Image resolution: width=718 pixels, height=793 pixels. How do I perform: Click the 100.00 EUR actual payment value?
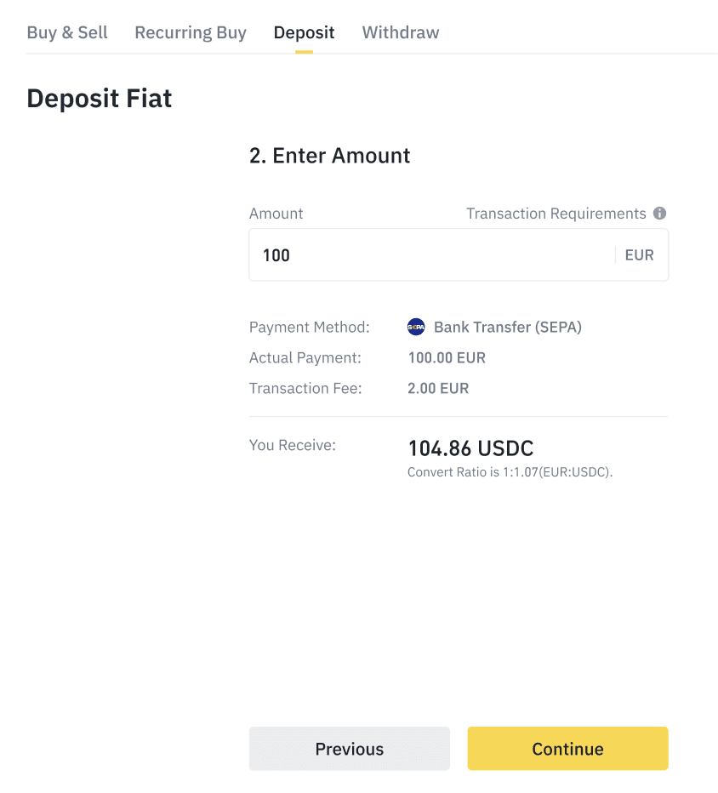[x=447, y=357]
